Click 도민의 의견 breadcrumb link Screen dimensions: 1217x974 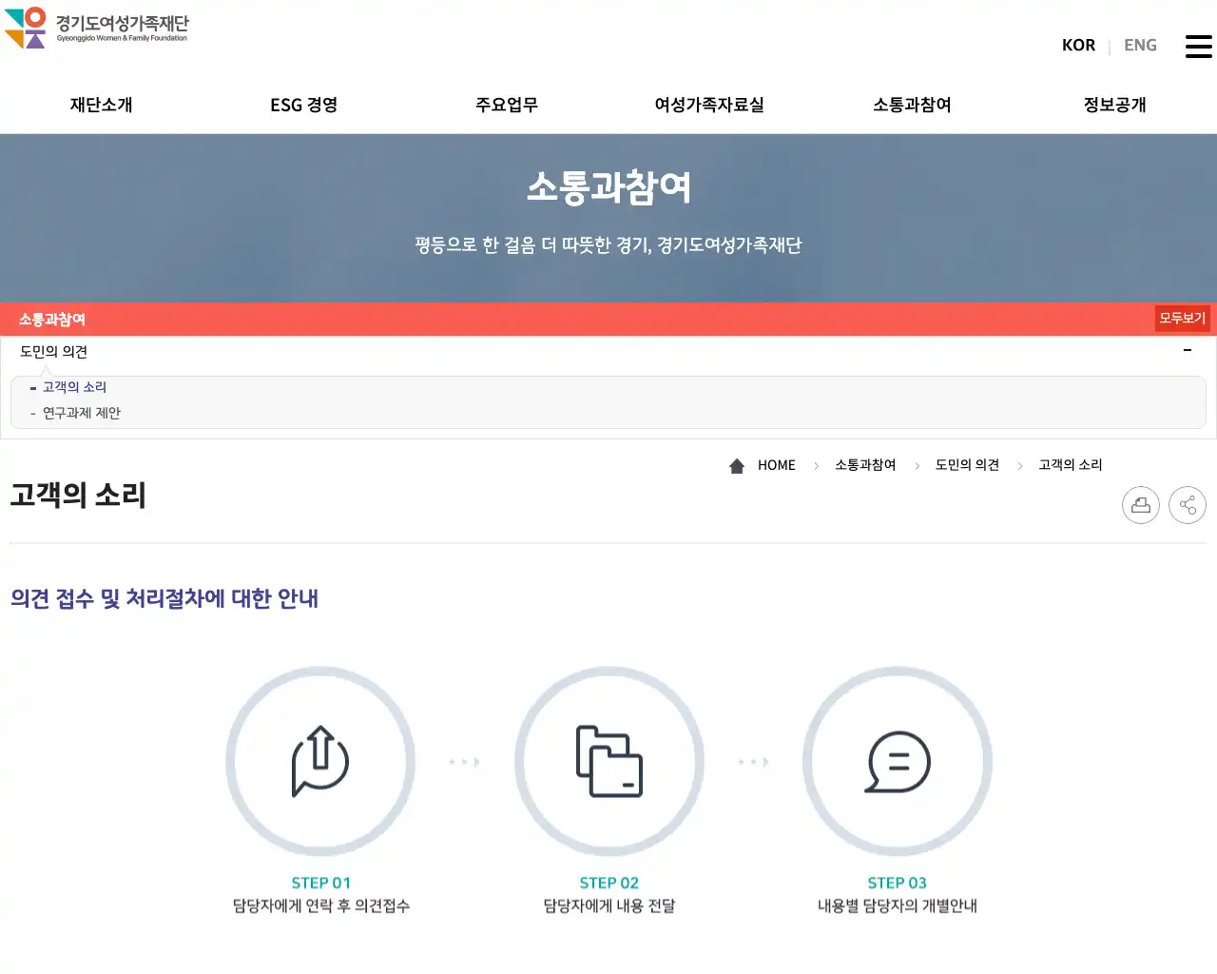[x=967, y=465]
